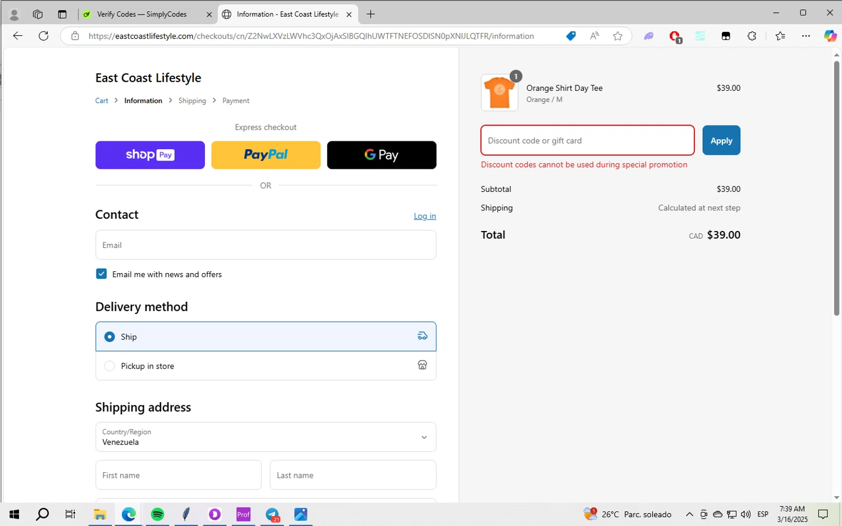View site information padlock icon
Viewport: 842px width, 526px height.
[x=75, y=36]
